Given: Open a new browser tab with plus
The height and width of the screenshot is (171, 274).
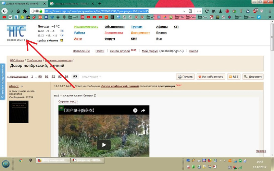Looking at the screenshot, I should tap(100, 3).
